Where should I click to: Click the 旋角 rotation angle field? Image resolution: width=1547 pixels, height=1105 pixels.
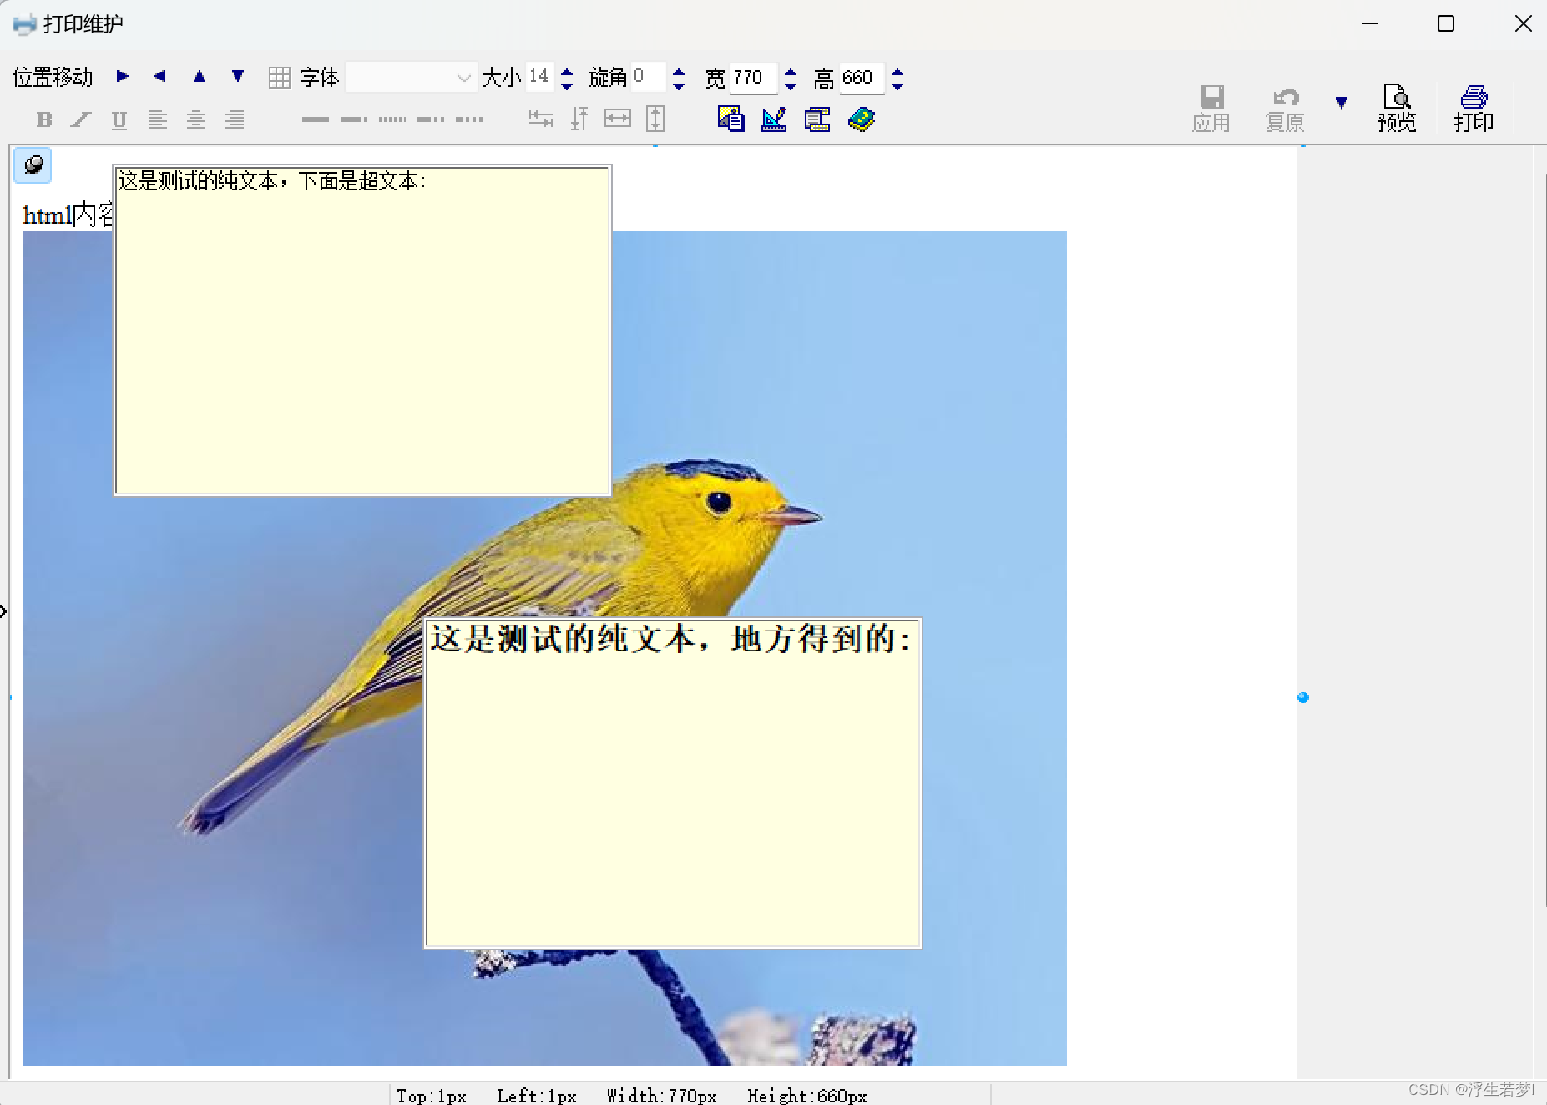coord(648,77)
